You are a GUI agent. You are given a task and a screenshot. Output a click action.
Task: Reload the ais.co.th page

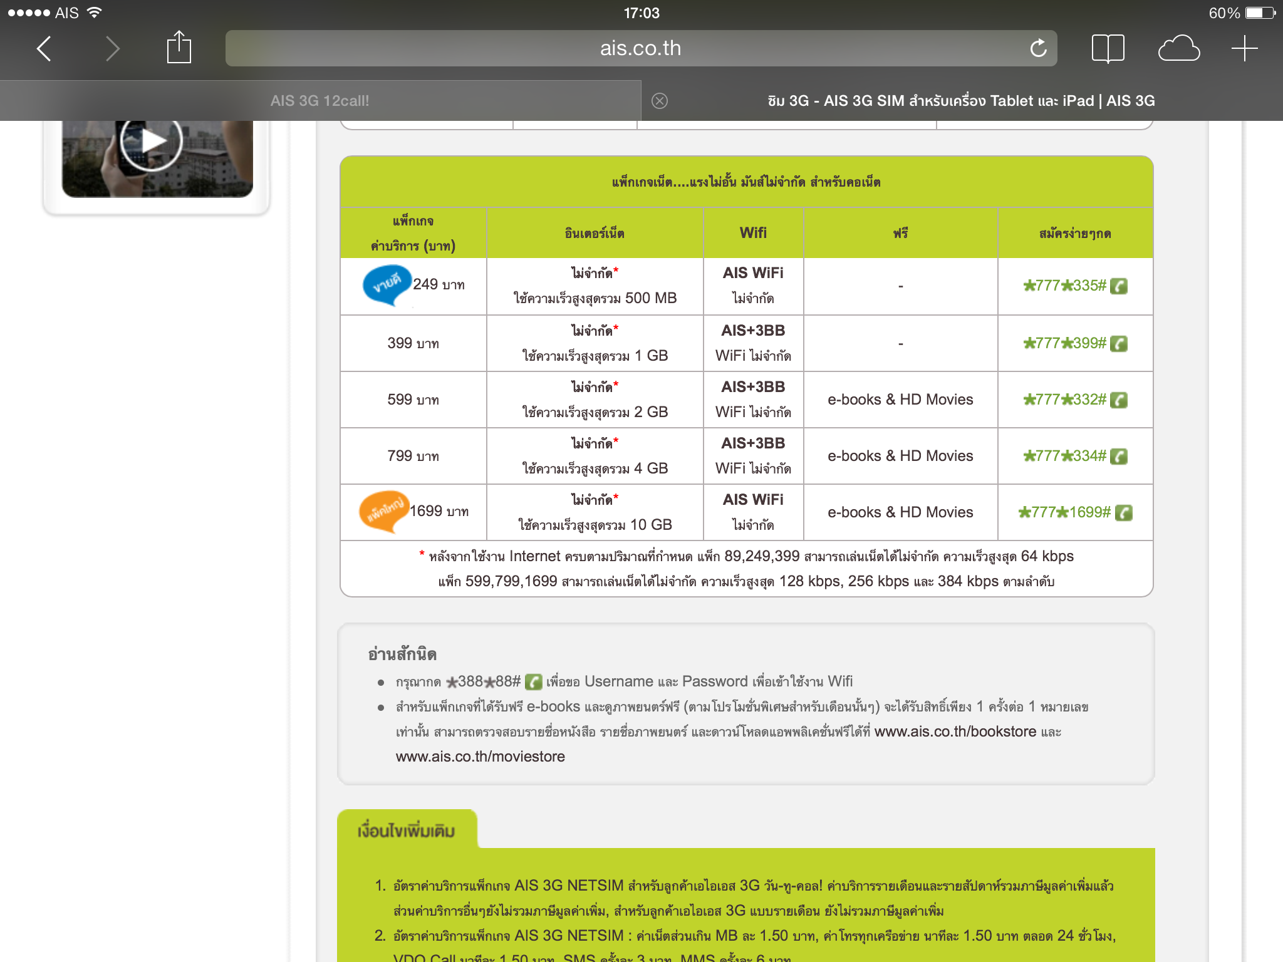1038,48
